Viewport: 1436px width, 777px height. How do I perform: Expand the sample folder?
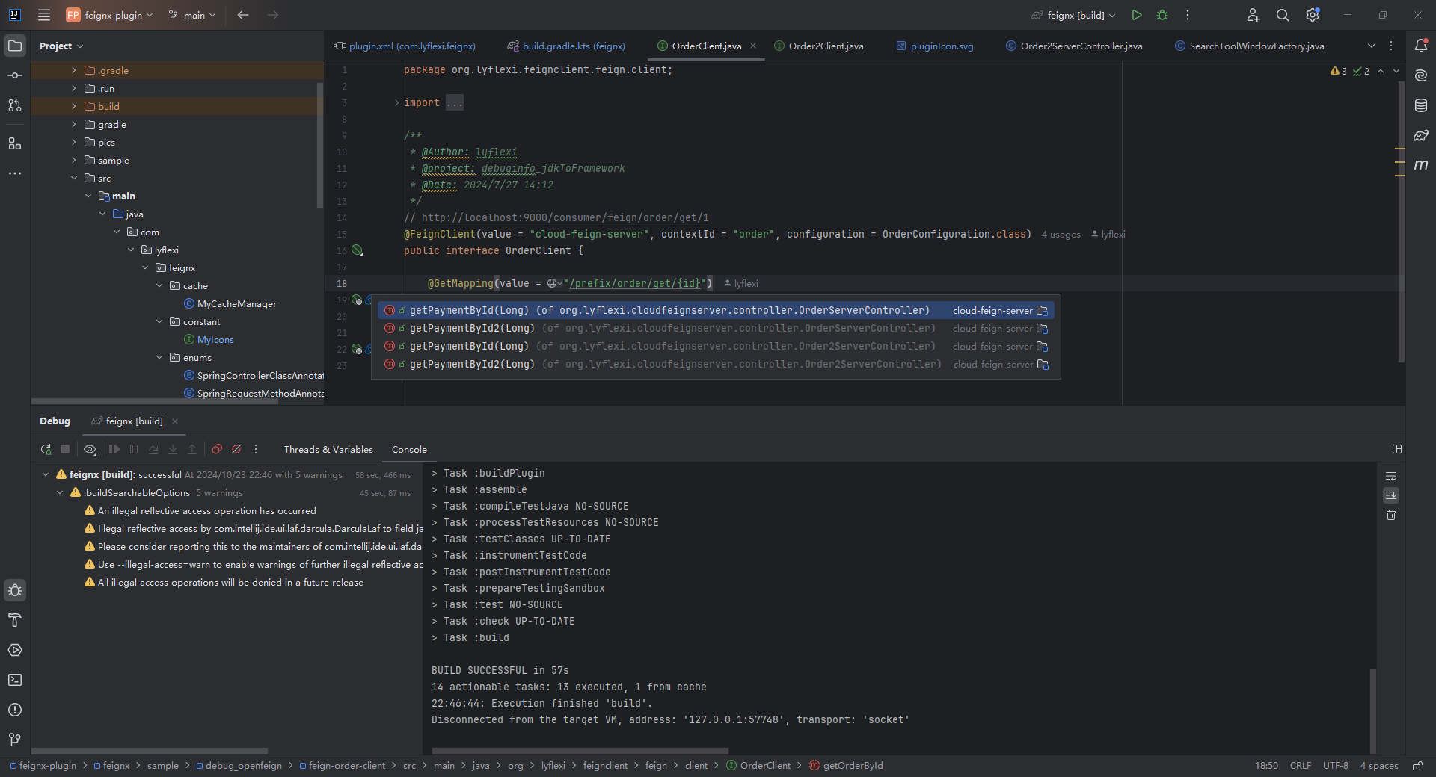tap(74, 160)
